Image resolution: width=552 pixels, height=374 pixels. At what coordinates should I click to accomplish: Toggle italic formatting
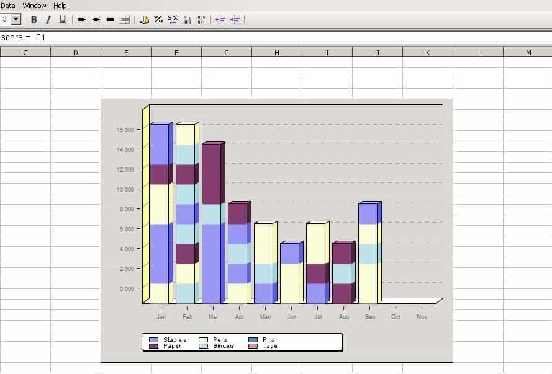(48, 19)
